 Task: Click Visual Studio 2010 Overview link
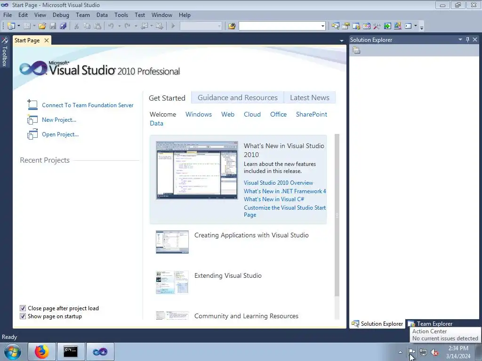(x=278, y=183)
